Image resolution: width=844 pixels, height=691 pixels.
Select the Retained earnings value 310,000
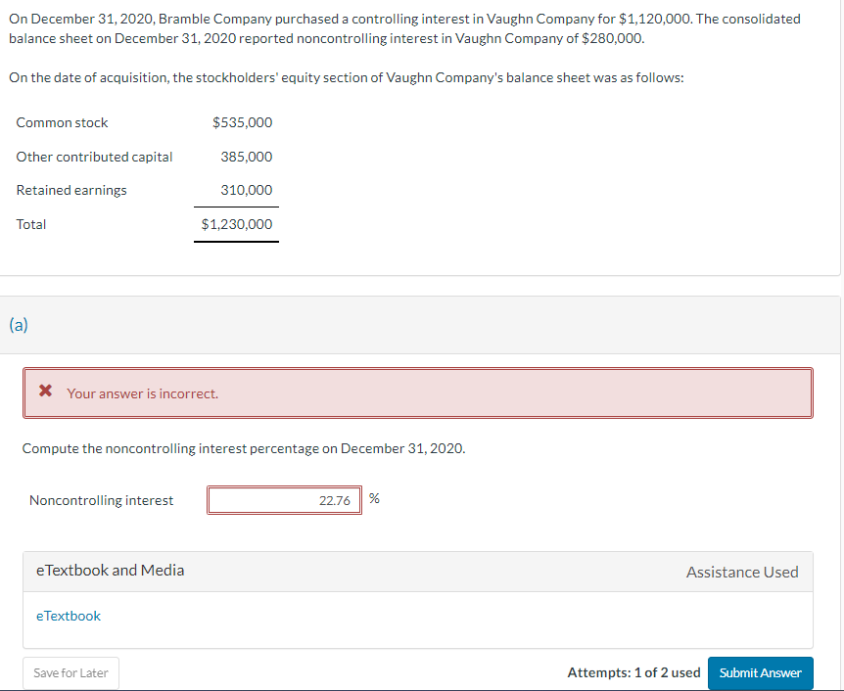pos(247,190)
